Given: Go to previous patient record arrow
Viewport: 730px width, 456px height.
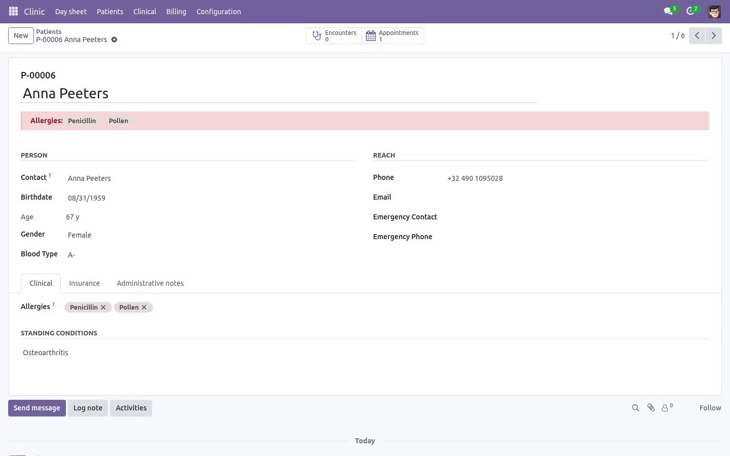Looking at the screenshot, I should tap(697, 35).
